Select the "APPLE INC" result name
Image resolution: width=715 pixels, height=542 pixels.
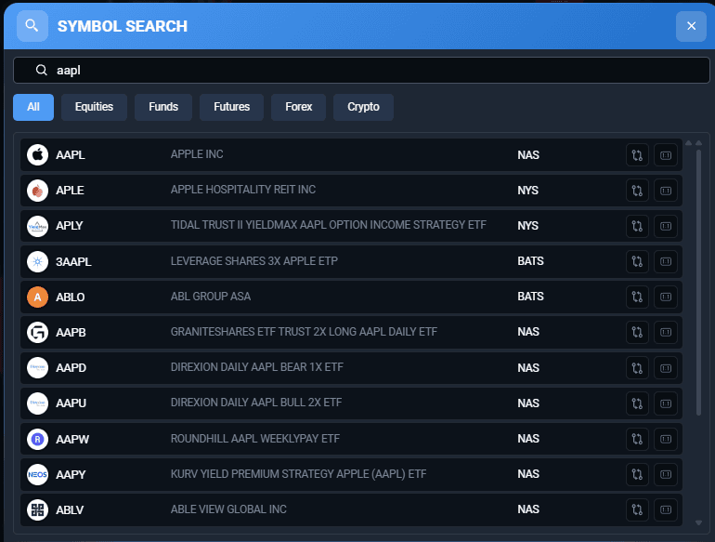pyautogui.click(x=197, y=154)
